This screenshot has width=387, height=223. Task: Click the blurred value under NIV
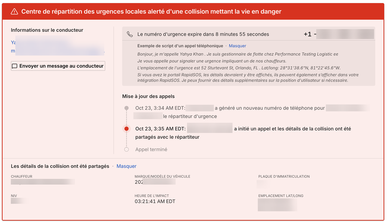pyautogui.click(x=19, y=201)
